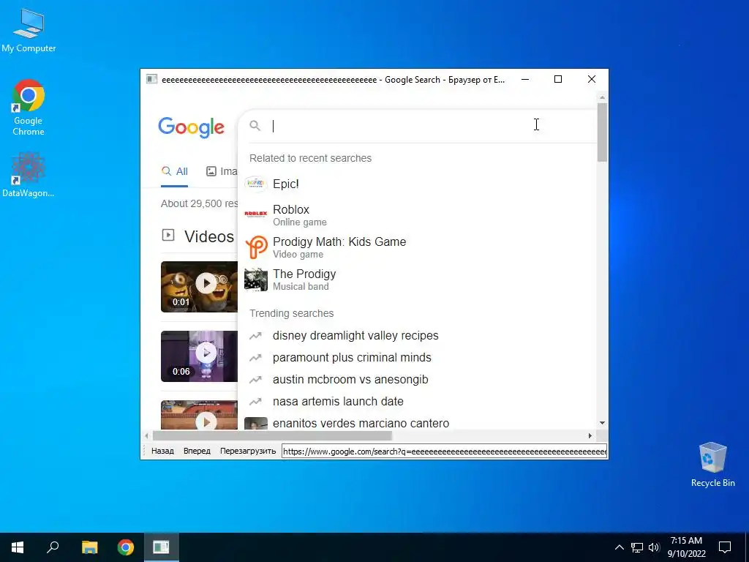
Task: Click the Videos heading
Action: [208, 236]
